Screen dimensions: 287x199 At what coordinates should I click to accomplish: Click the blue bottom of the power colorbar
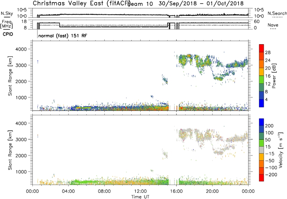262,103
